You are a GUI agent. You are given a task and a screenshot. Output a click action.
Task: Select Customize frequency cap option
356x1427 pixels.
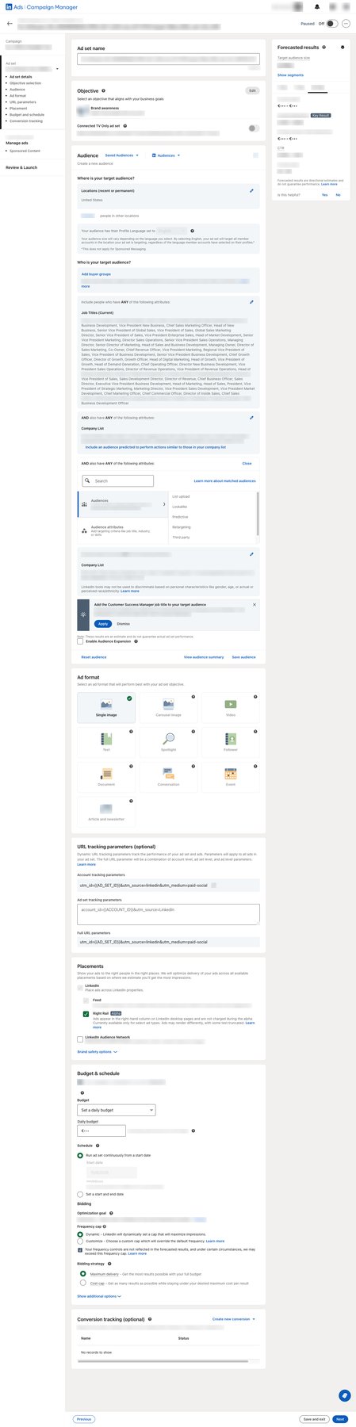(80, 1241)
